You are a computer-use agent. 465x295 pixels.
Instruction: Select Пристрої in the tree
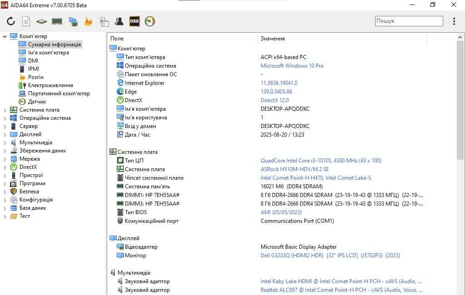[31, 175]
